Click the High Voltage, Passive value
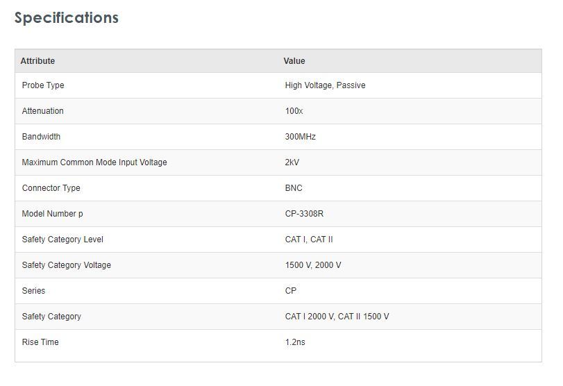Viewport: 563px width, 386px height. click(325, 85)
